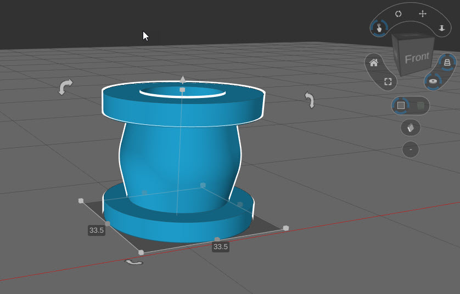The height and width of the screenshot is (294, 460).
Task: Select the square handle on model's top center
Action: pyautogui.click(x=182, y=90)
